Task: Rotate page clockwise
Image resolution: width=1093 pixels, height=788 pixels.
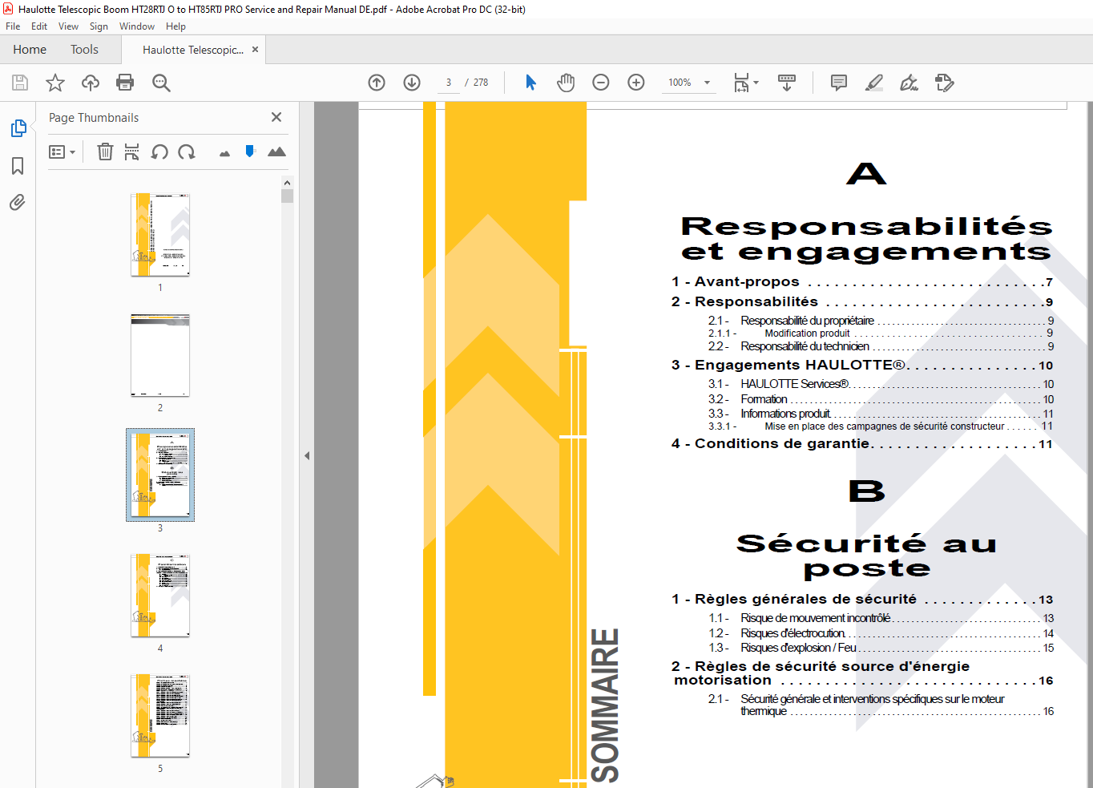Action: (x=187, y=152)
